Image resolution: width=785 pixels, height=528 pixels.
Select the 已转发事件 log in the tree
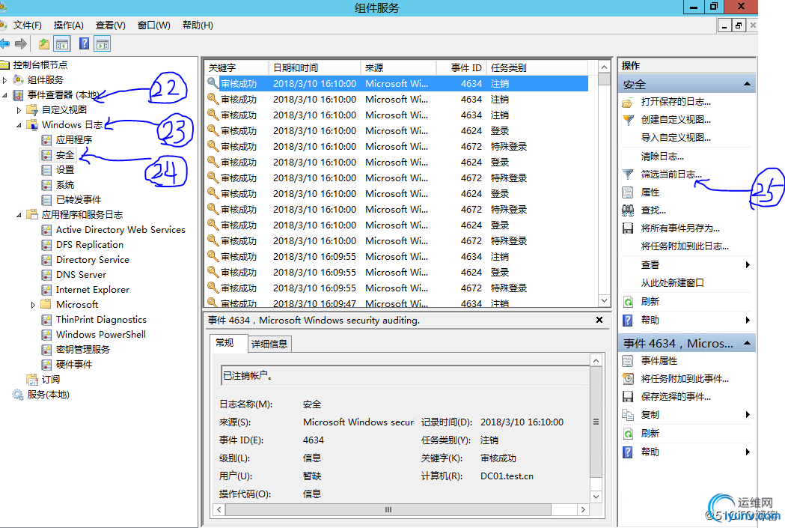click(79, 200)
